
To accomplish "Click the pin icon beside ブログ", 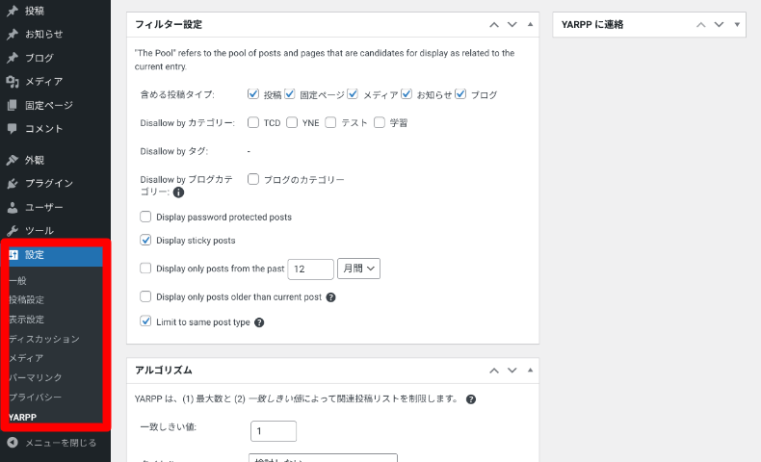I will coord(13,58).
